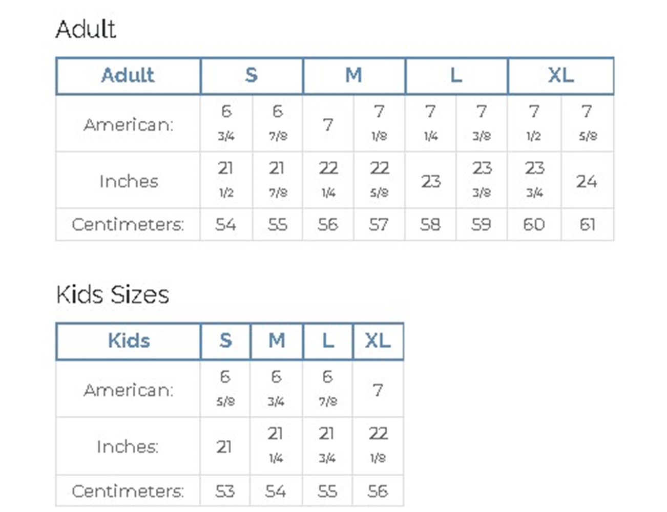Click the XL column header in Kids table
Image resolution: width=667 pixels, height=512 pixels.
tap(378, 341)
